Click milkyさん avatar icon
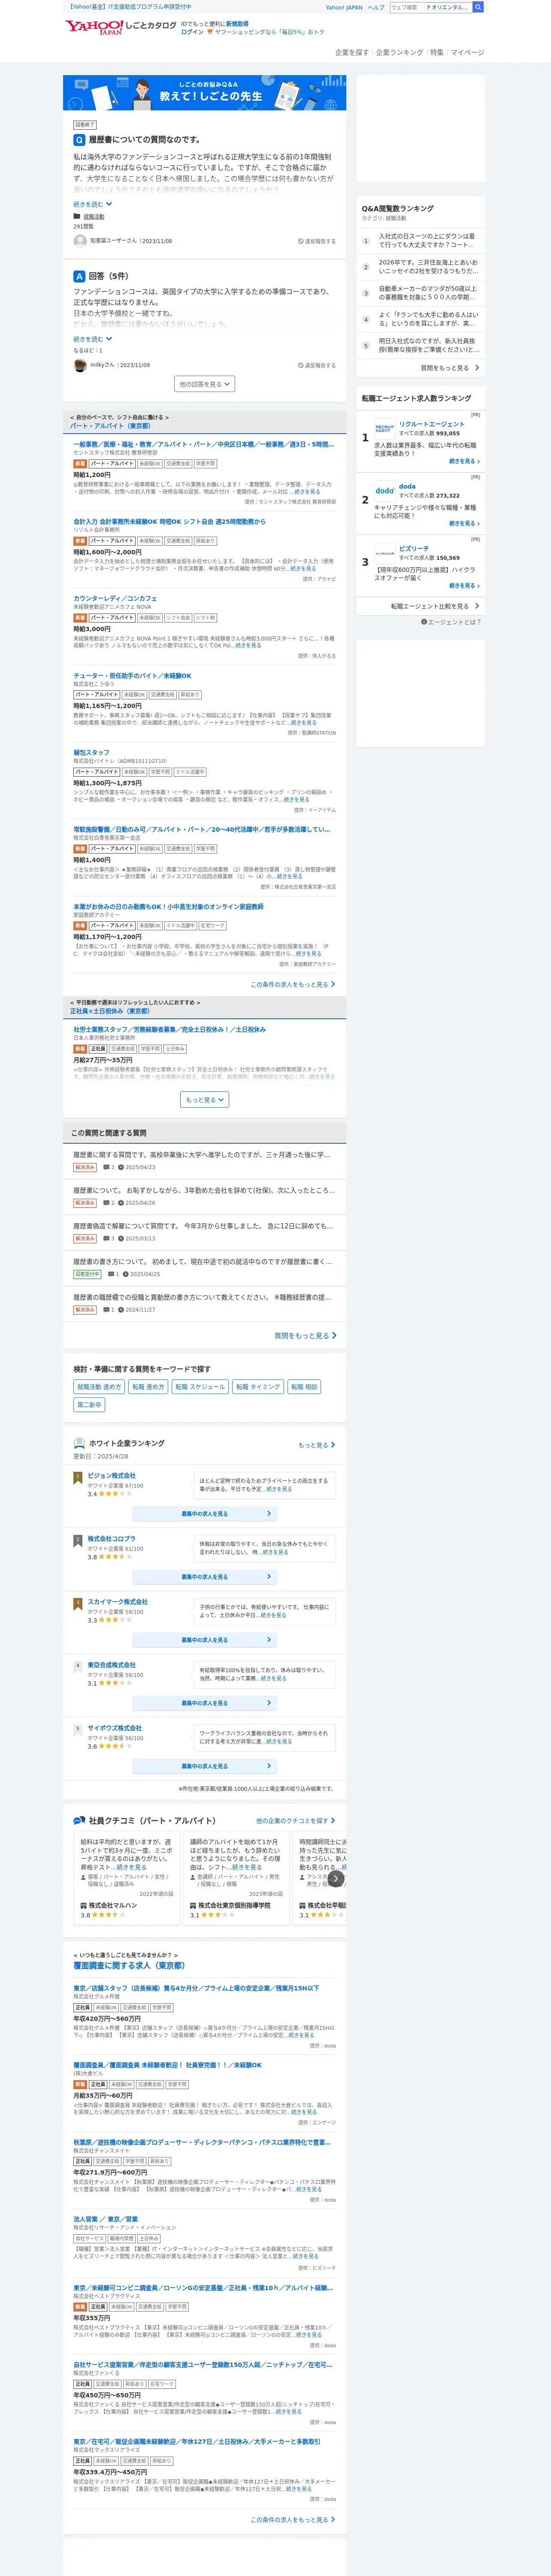551x2576 pixels. (80, 365)
